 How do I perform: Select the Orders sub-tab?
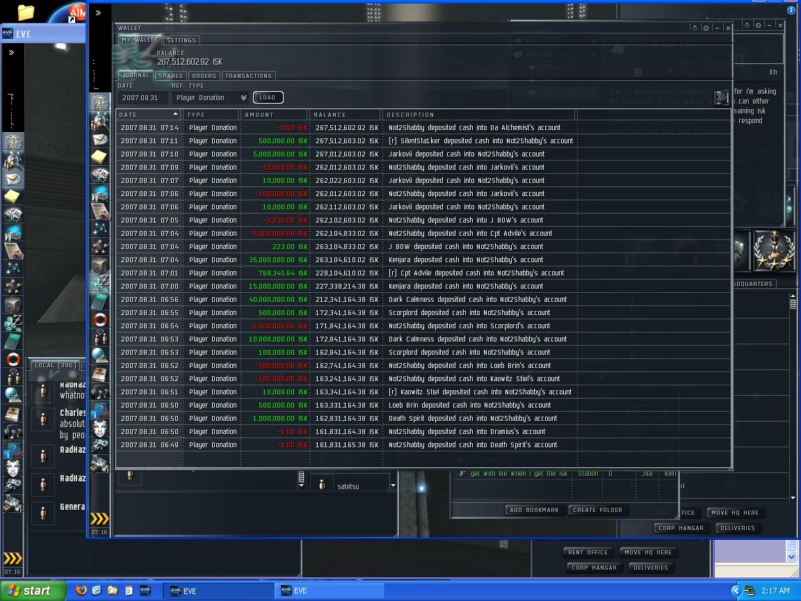(204, 76)
